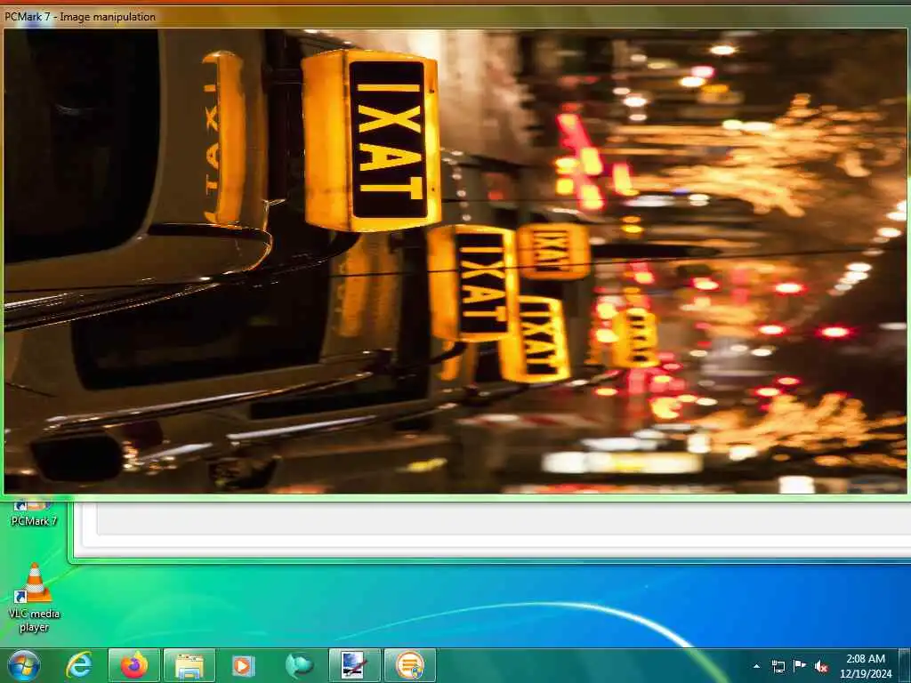Click the taxi image in PCMark window

[455, 261]
